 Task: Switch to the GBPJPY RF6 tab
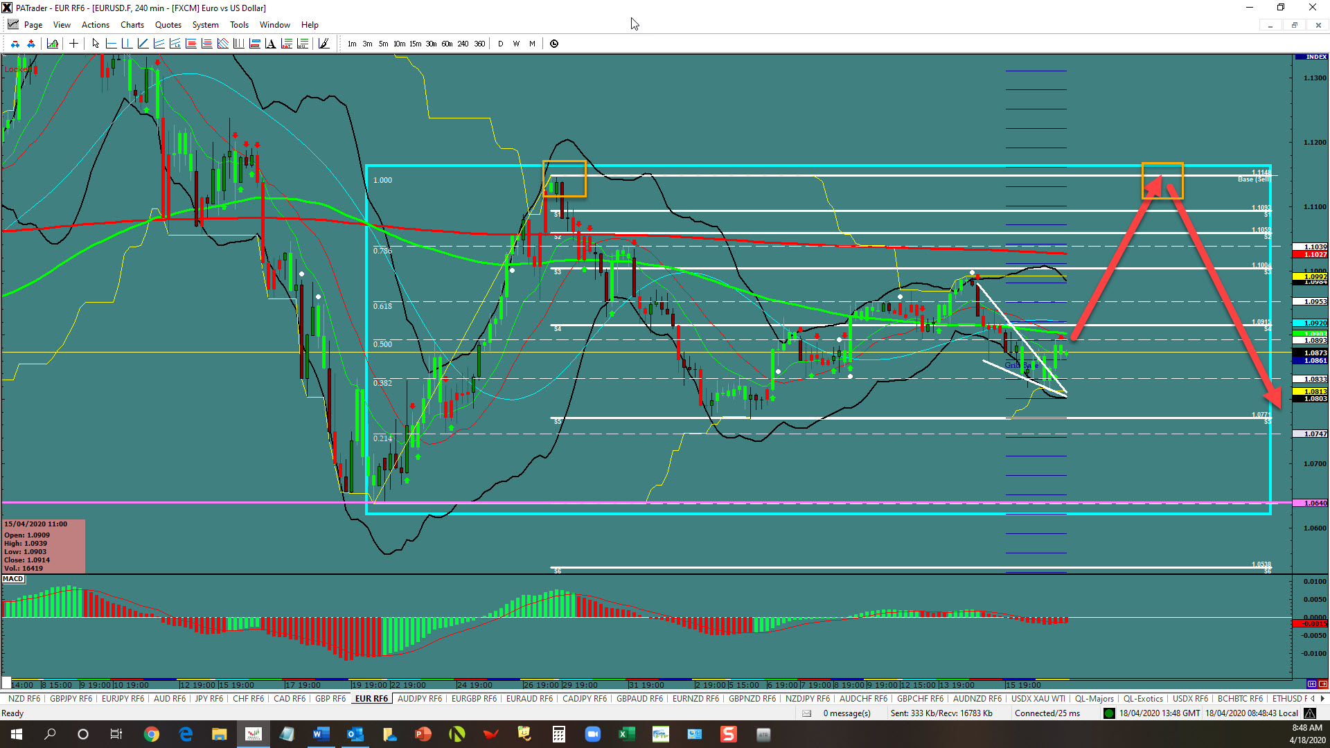[x=71, y=699]
